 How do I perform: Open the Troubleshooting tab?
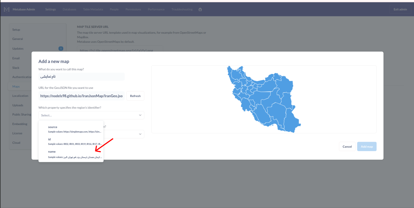(x=182, y=9)
